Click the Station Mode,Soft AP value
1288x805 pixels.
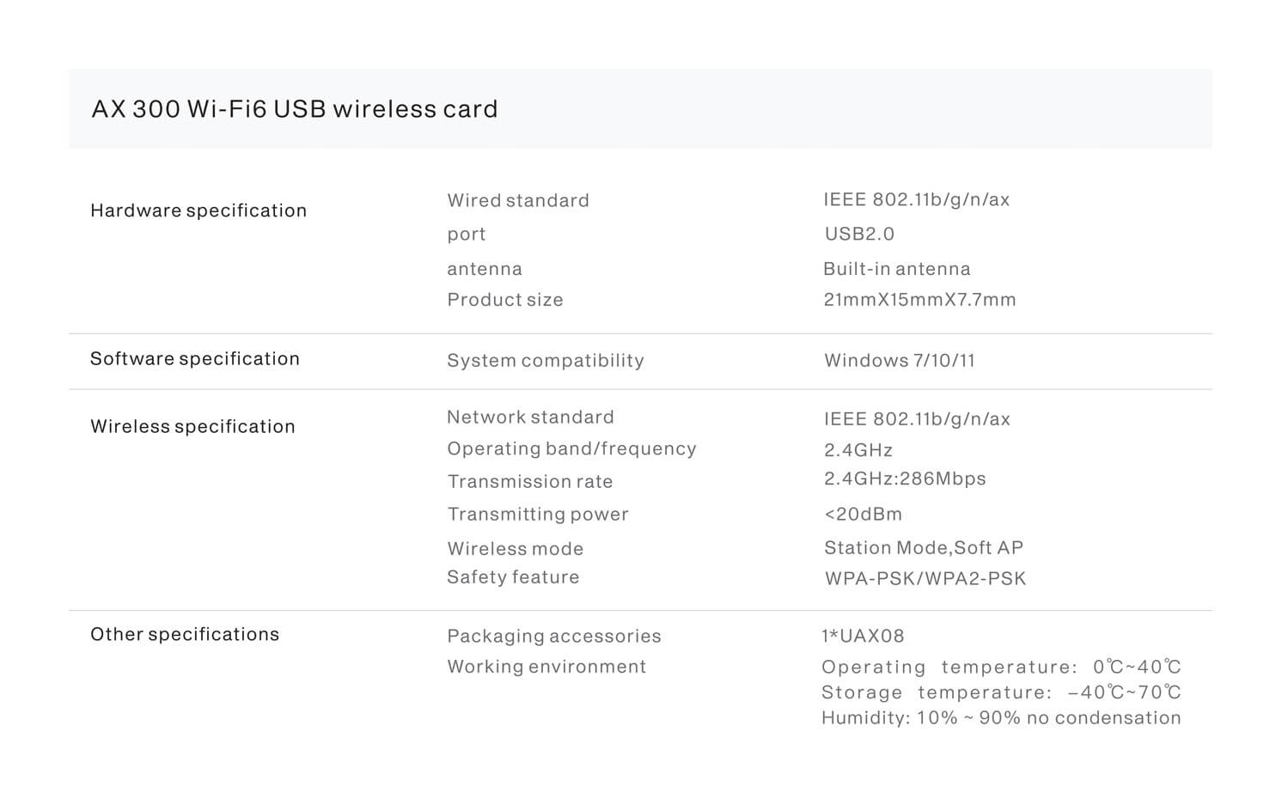[x=924, y=548]
